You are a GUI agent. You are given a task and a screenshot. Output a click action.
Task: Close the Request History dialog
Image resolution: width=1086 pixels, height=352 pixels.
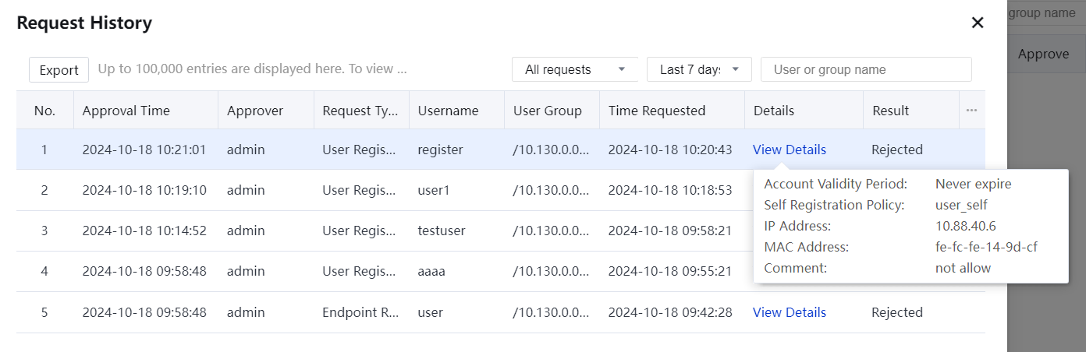click(x=977, y=23)
